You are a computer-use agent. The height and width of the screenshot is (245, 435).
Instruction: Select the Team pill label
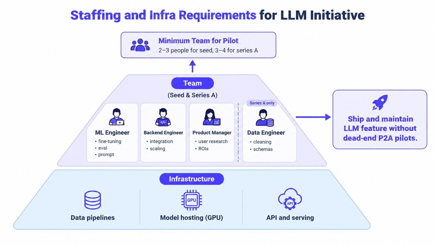193,83
